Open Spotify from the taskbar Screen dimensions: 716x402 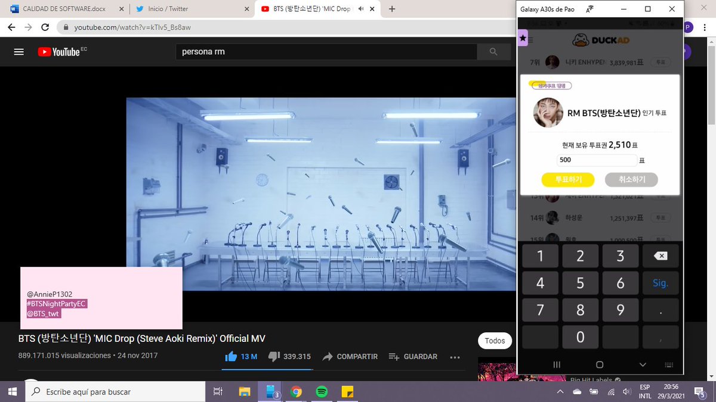(322, 391)
